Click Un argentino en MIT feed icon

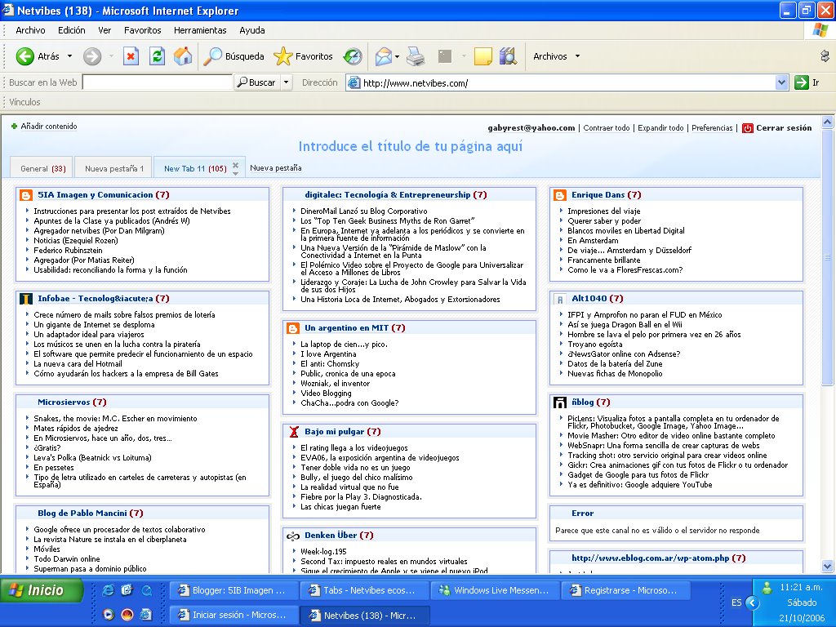[293, 328]
